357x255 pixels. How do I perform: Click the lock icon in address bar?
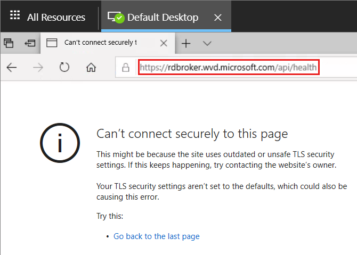[x=126, y=68]
